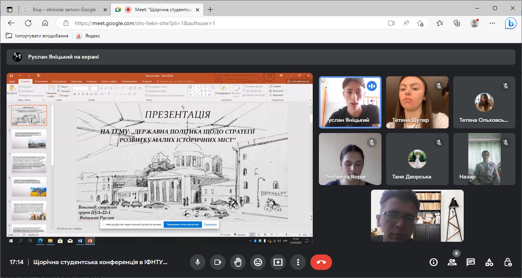The width and height of the screenshot is (522, 278).
Task: Open the Edge tab actions menu
Action: point(10,10)
